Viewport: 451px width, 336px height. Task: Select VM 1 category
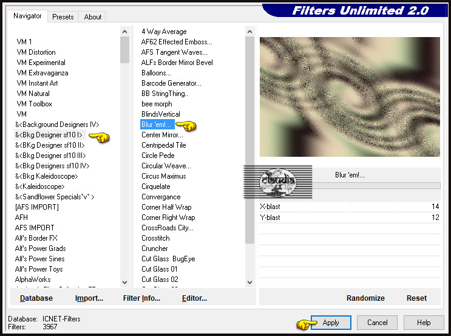[24, 42]
